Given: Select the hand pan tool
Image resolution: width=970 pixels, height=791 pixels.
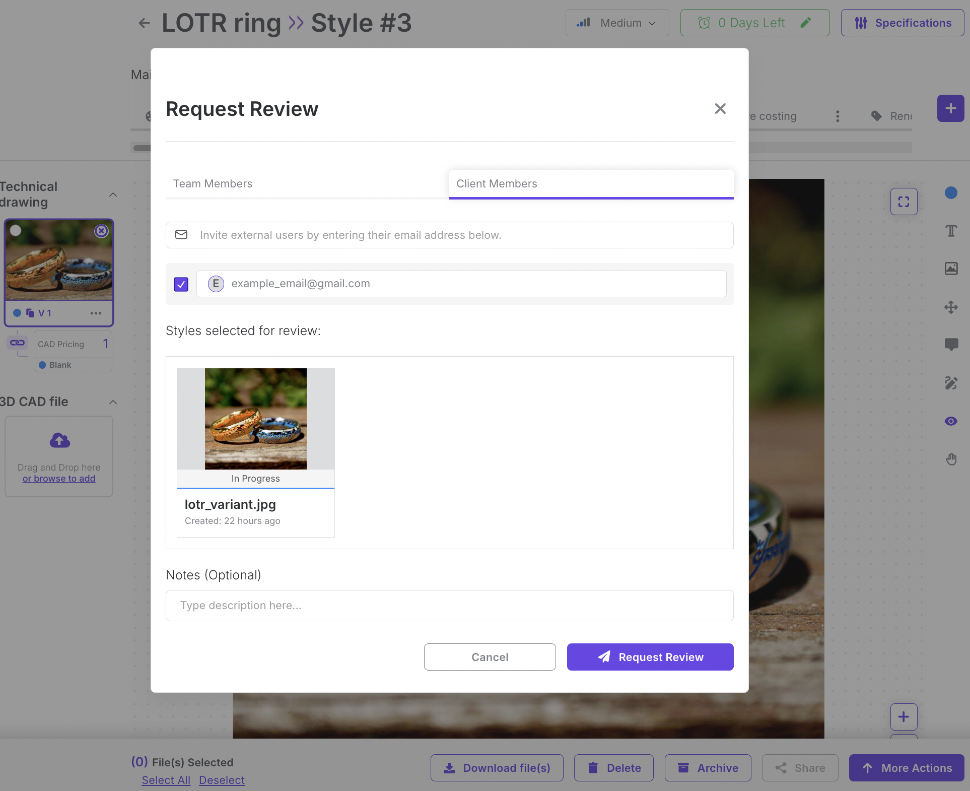Looking at the screenshot, I should pos(951,459).
